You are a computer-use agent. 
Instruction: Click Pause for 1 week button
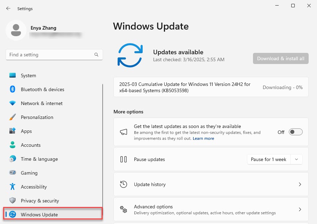point(268,159)
